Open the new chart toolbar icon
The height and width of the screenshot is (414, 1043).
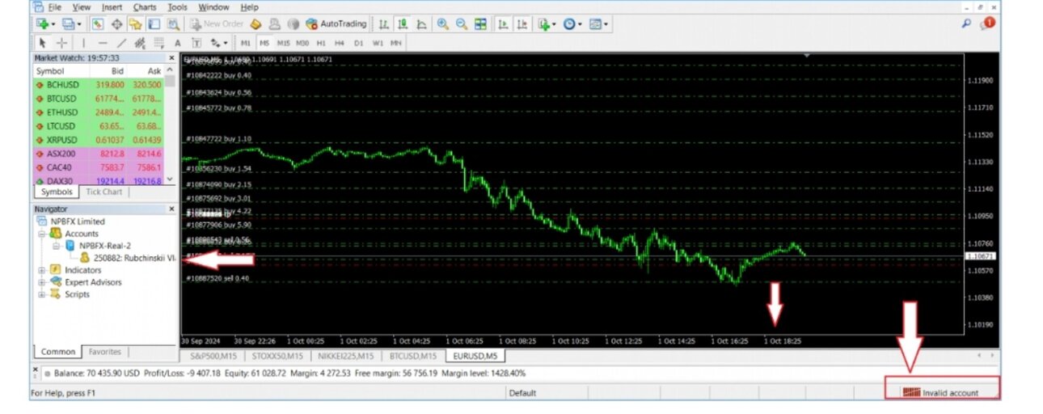[43, 24]
